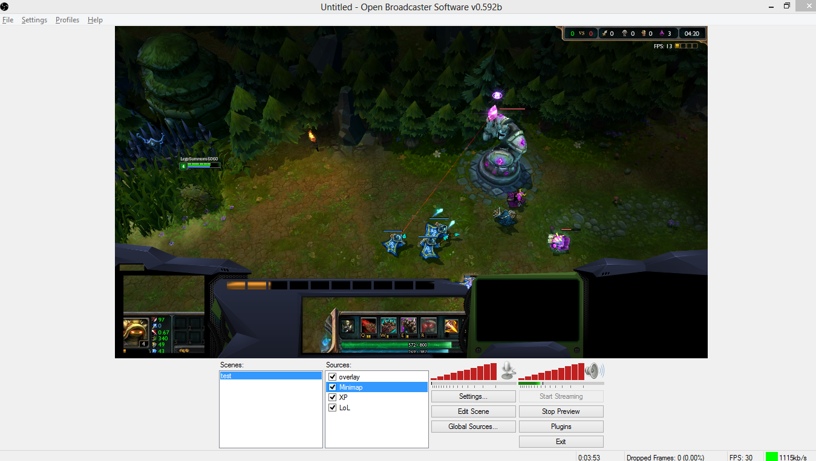This screenshot has width=816, height=461.
Task: Select the XP source row
Action: click(377, 398)
